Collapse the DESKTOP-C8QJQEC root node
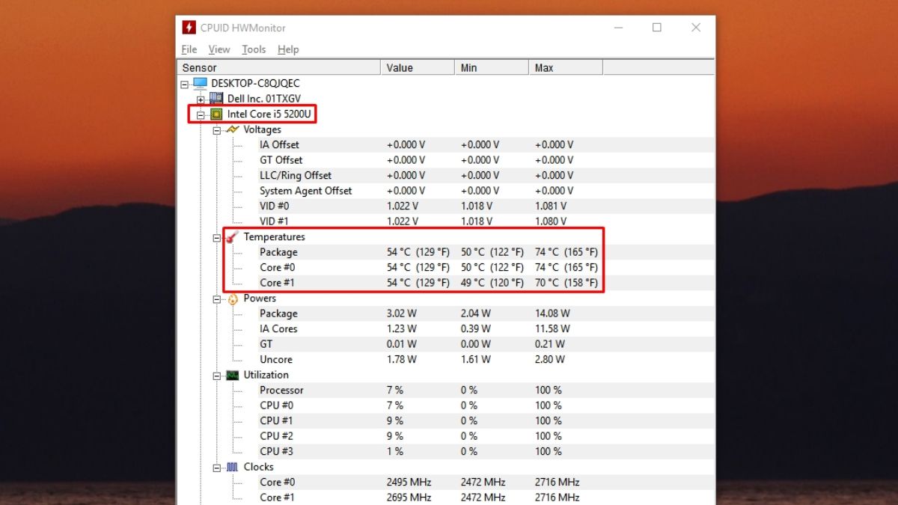Viewport: 898px width, 505px height. point(185,84)
